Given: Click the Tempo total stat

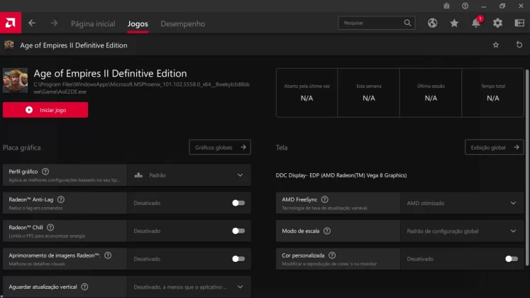Looking at the screenshot, I should (x=493, y=93).
